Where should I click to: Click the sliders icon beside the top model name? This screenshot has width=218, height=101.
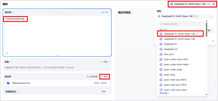coord(213,4)
